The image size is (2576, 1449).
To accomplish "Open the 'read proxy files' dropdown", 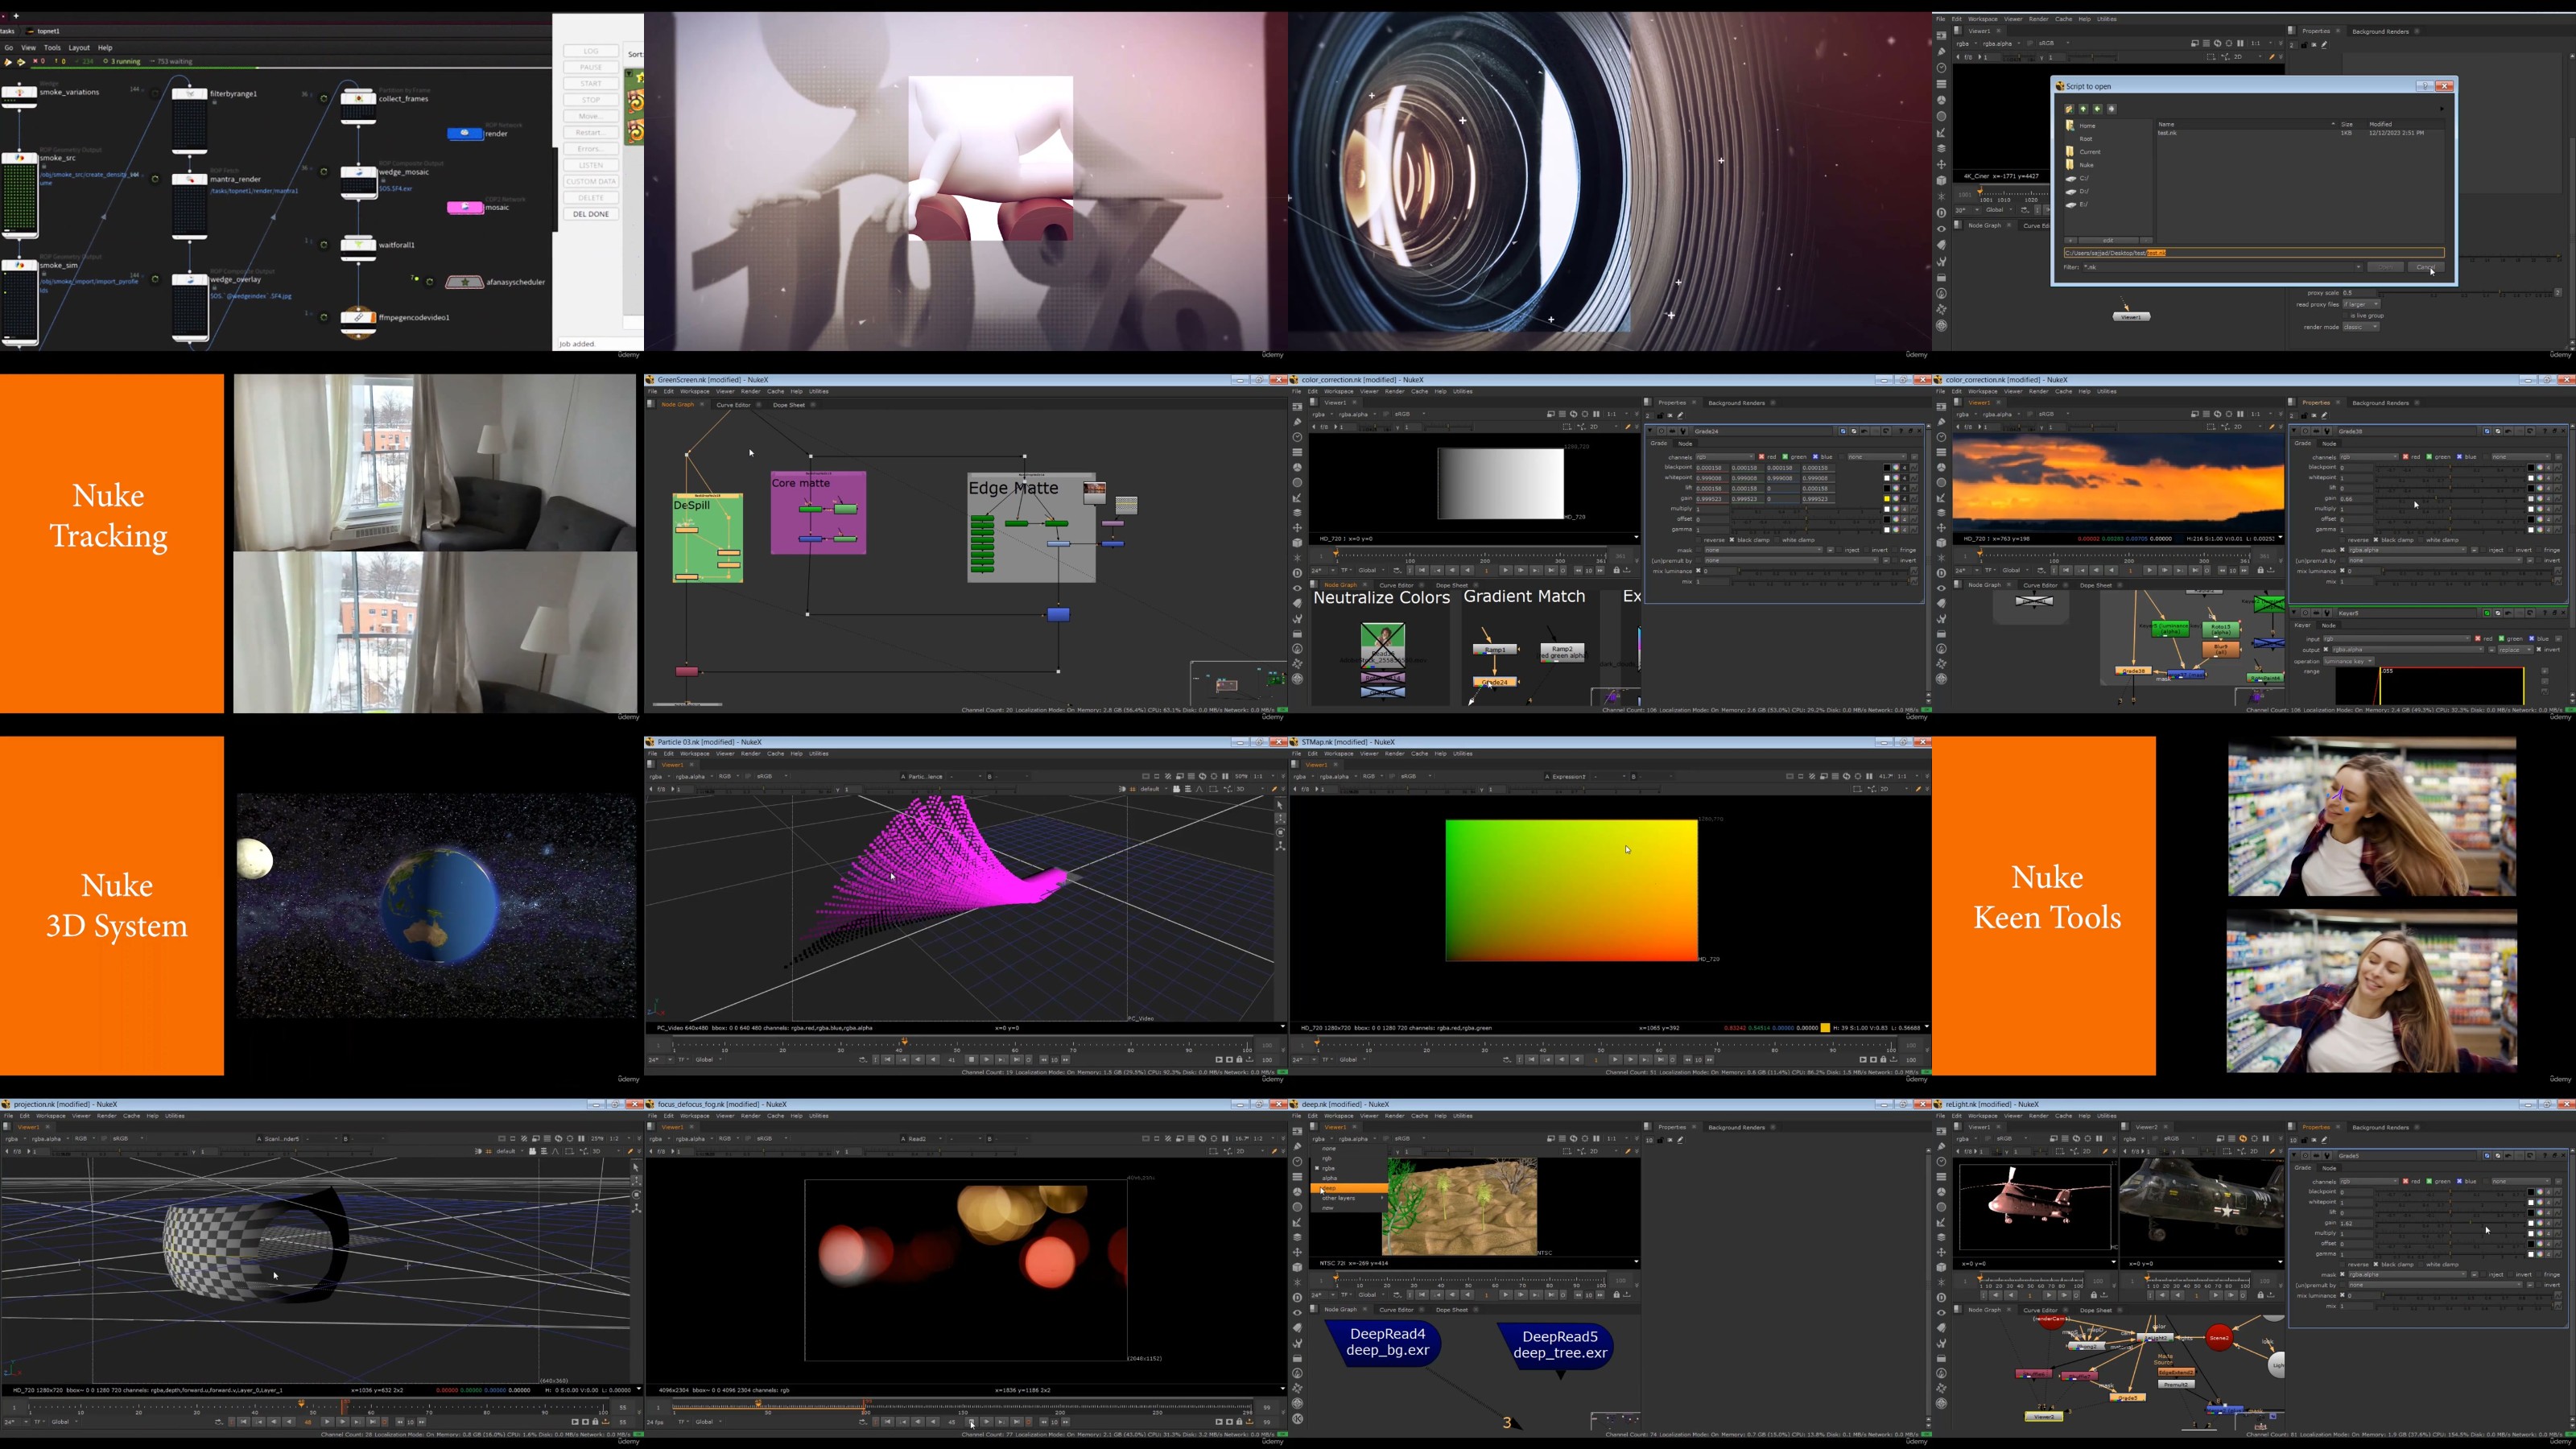I will pyautogui.click(x=2361, y=304).
